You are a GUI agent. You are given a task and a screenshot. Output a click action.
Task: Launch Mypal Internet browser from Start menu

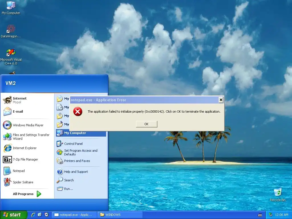coord(27,100)
